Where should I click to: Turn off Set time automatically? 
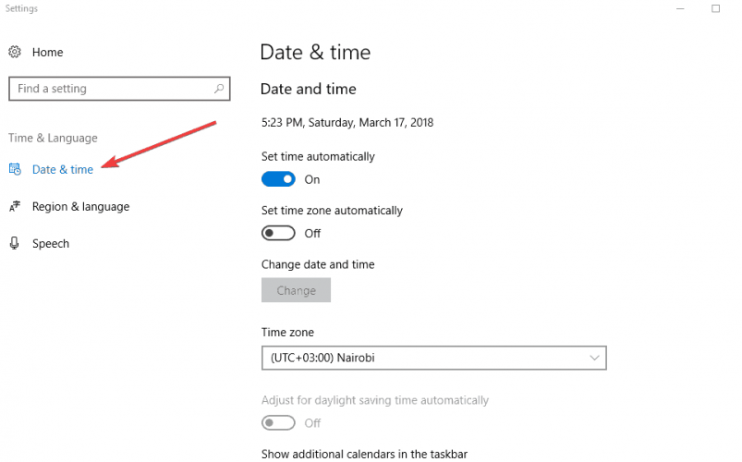click(x=278, y=179)
